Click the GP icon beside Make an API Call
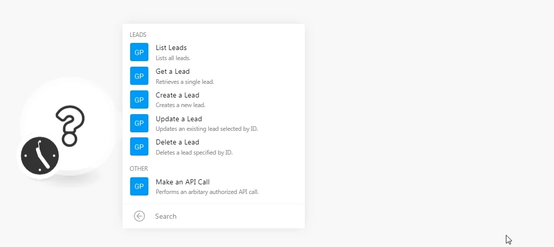 tap(139, 186)
